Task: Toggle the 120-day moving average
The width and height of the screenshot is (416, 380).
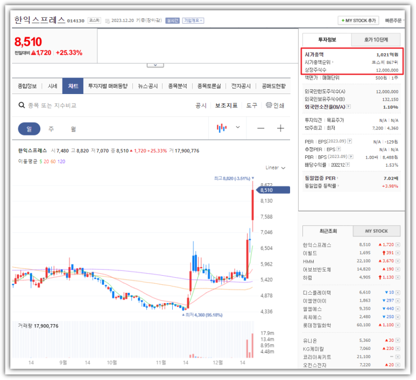Action: point(61,161)
